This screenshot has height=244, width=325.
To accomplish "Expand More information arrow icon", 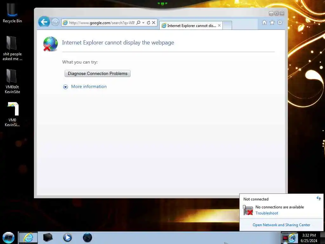I will coord(65,87).
